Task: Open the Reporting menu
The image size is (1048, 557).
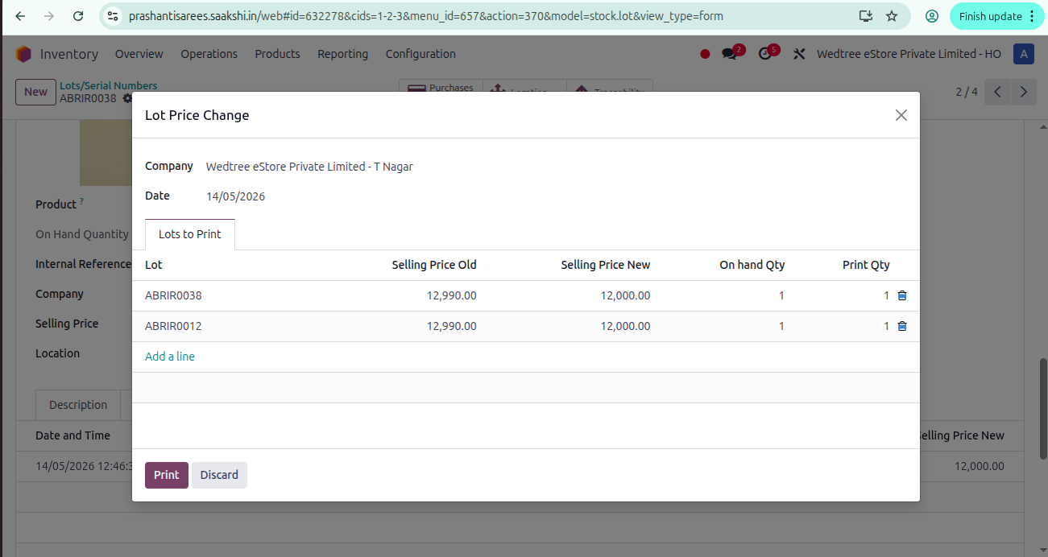Action: point(342,54)
